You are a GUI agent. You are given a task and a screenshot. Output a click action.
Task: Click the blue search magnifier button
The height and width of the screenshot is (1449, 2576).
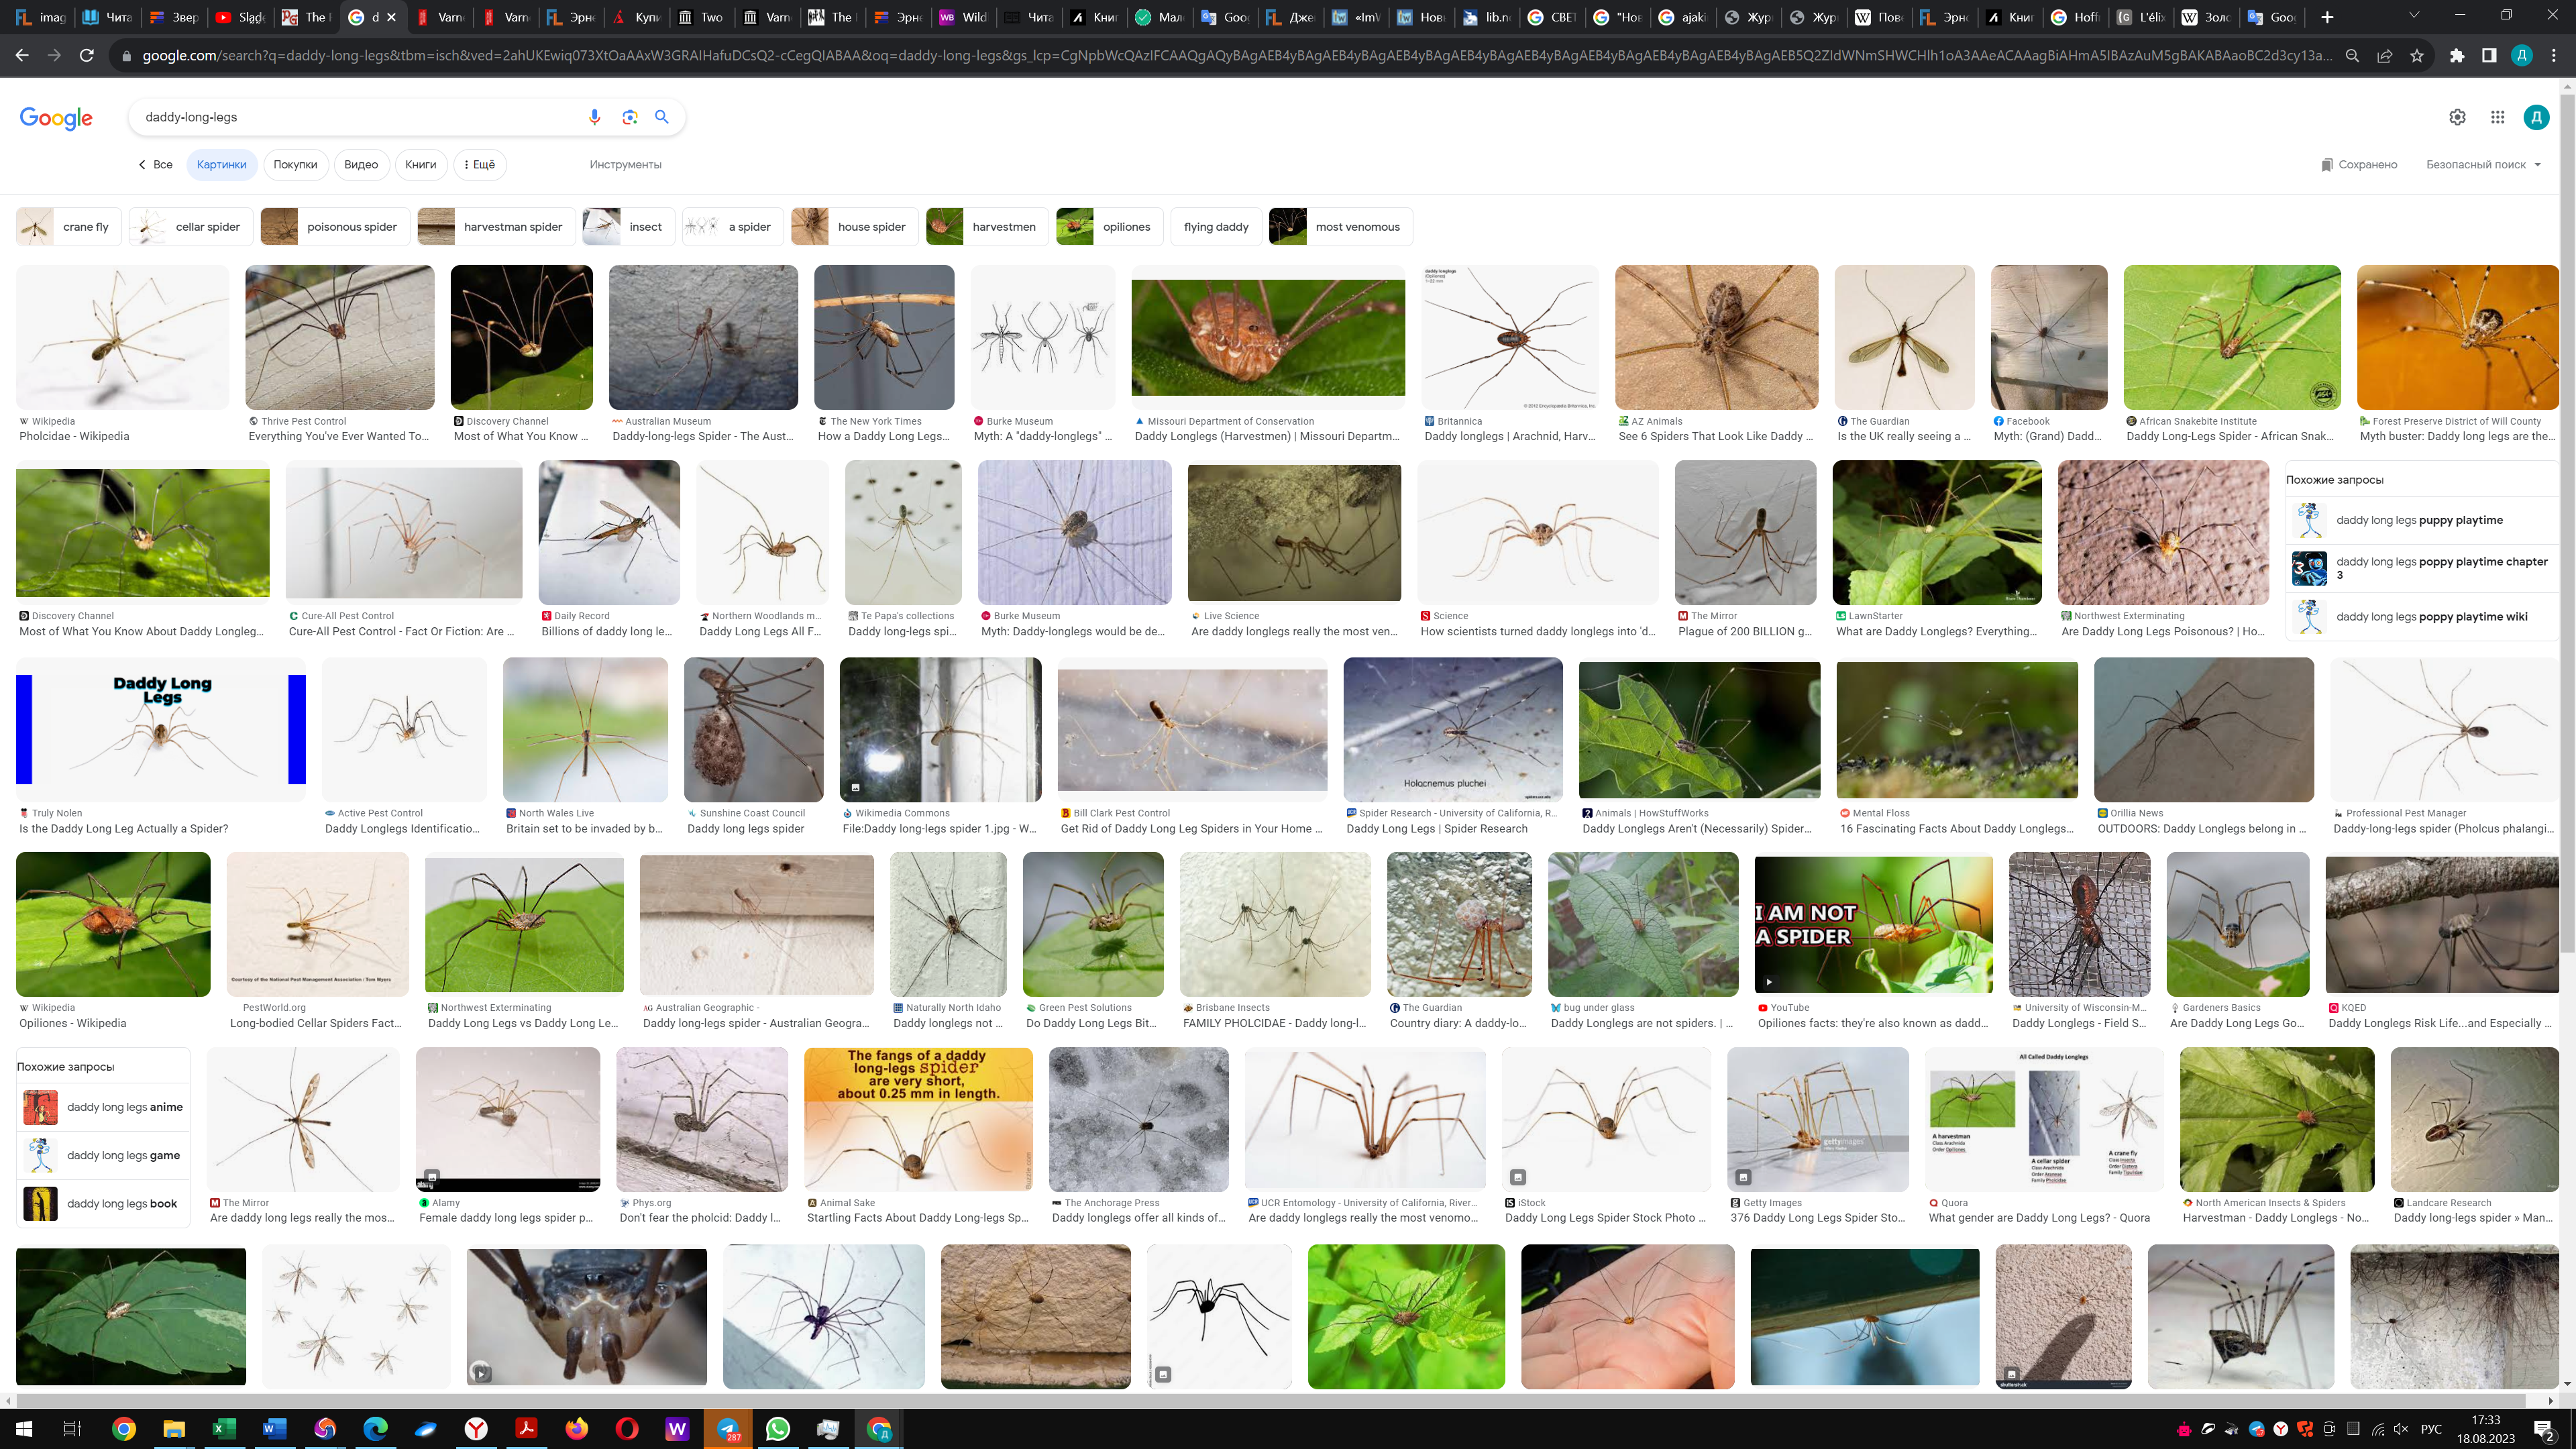pyautogui.click(x=662, y=117)
